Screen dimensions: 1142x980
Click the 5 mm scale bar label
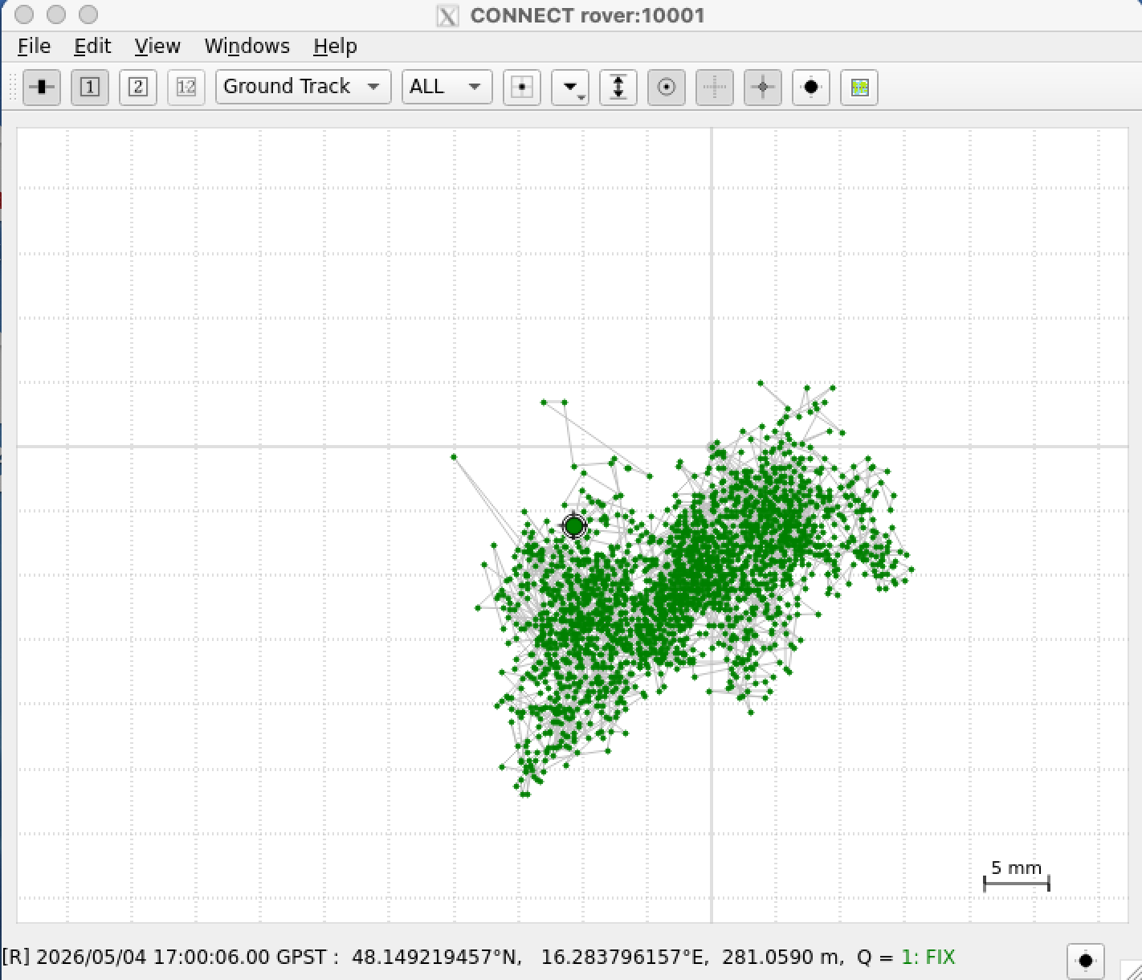(x=1016, y=868)
